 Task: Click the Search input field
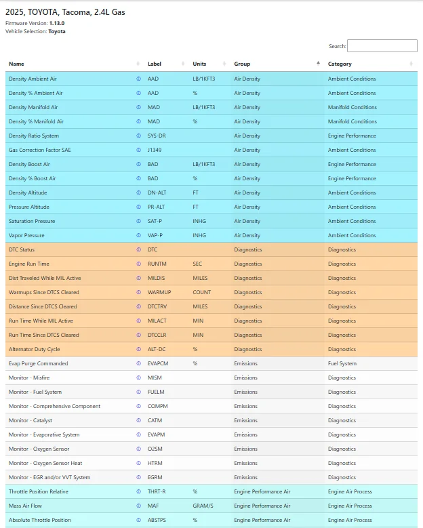click(382, 46)
